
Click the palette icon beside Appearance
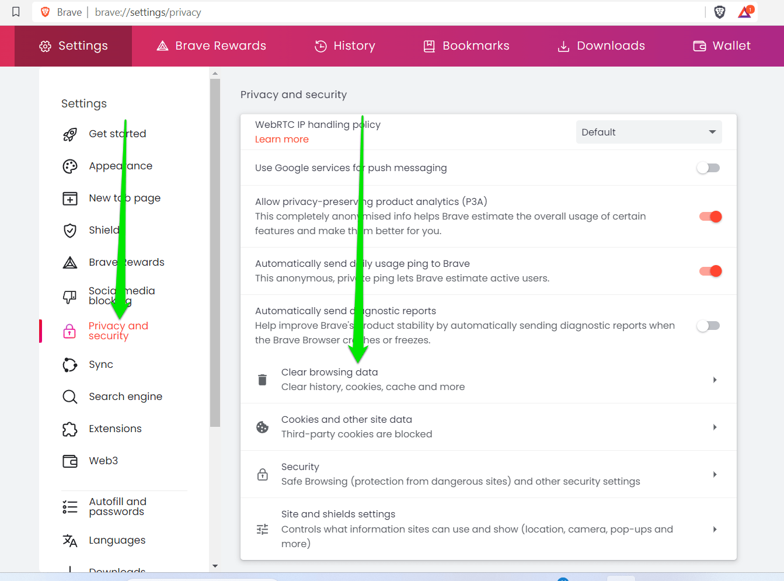point(70,166)
